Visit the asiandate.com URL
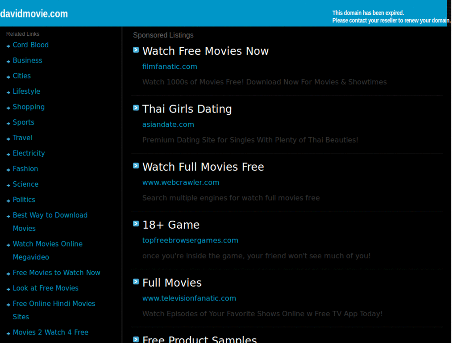The width and height of the screenshot is (457, 343). pos(168,124)
